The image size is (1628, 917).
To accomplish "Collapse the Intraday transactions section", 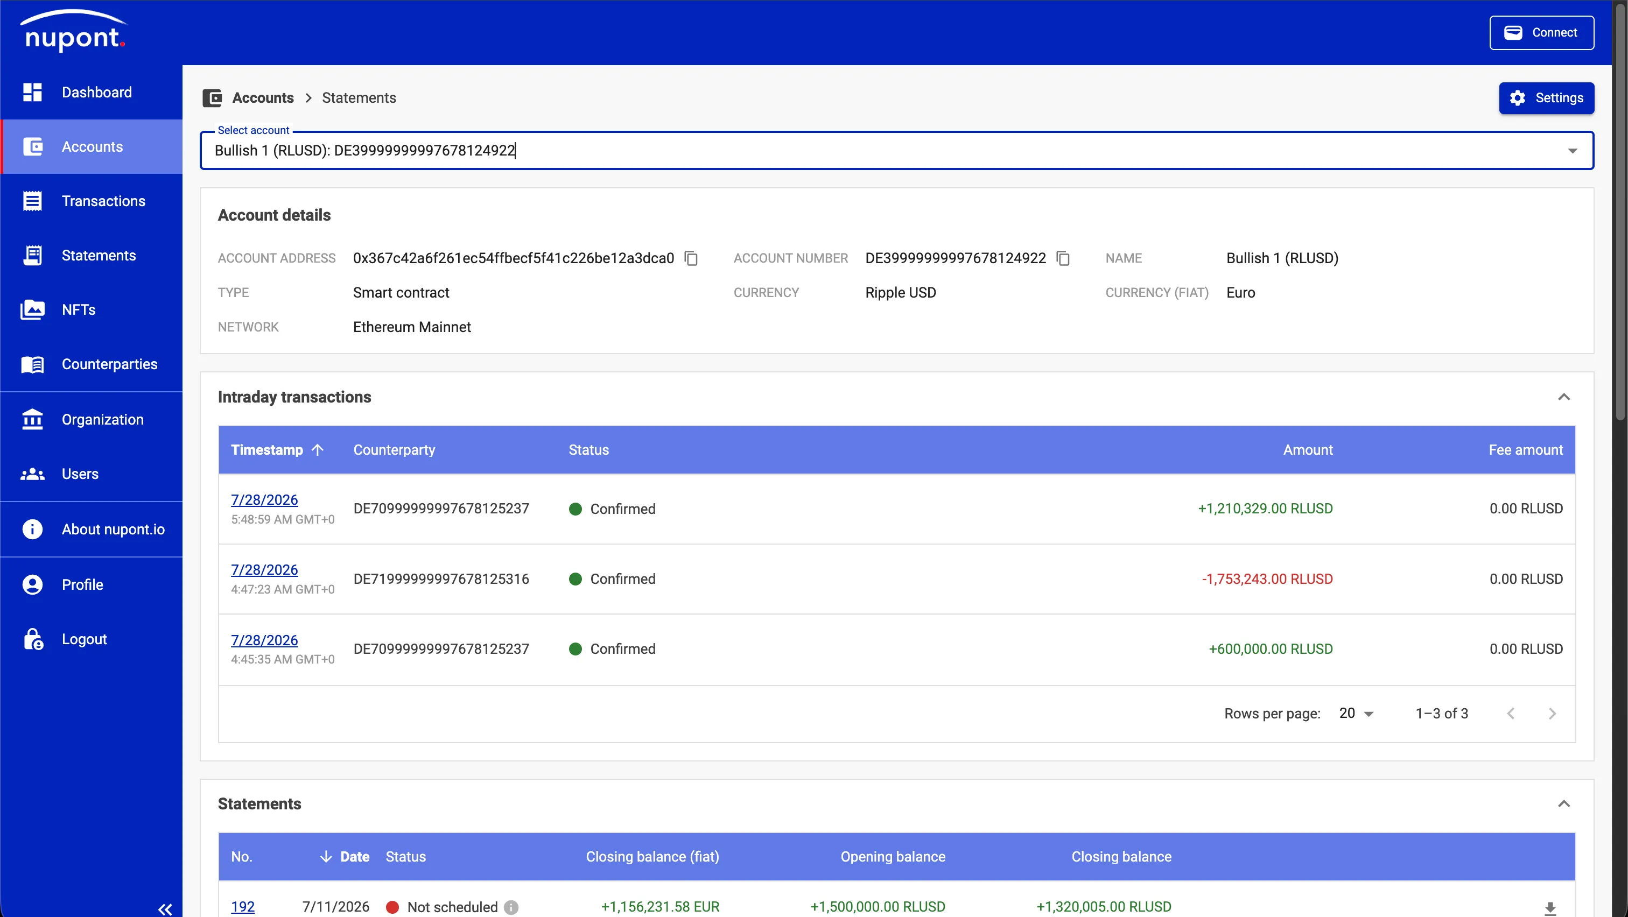I will [x=1563, y=397].
